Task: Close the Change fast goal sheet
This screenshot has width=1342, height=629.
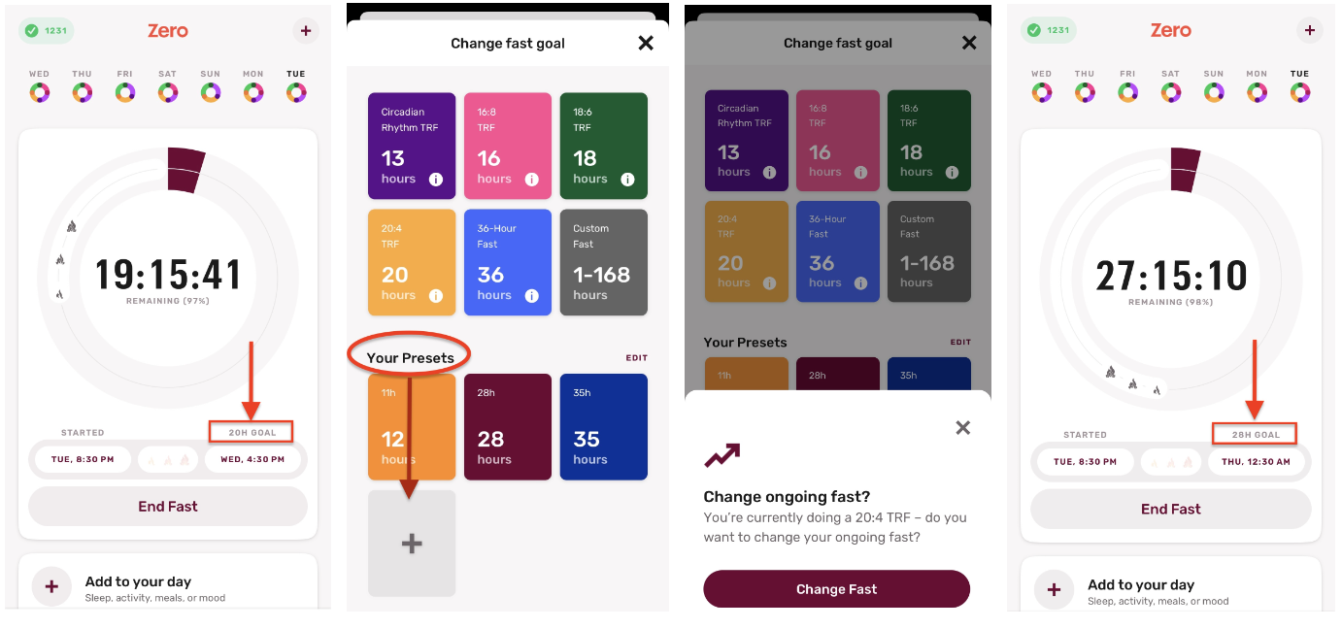Action: [646, 43]
